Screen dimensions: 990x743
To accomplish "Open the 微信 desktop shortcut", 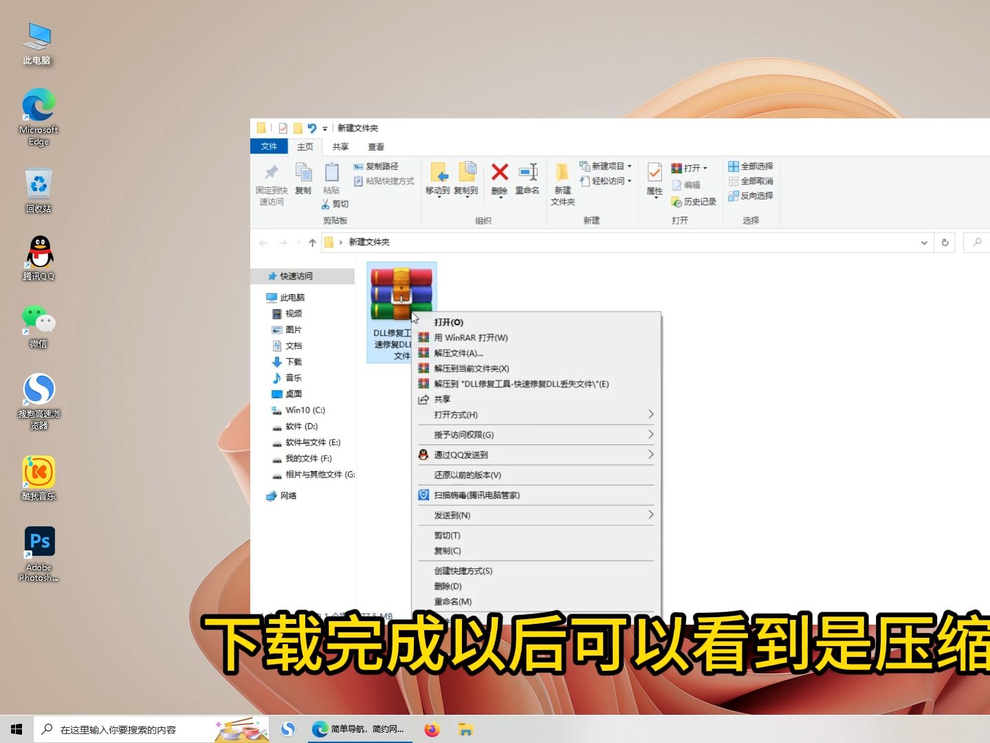I will [38, 327].
